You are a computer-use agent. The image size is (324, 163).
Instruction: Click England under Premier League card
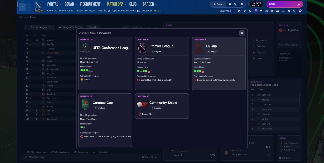pos(156,51)
